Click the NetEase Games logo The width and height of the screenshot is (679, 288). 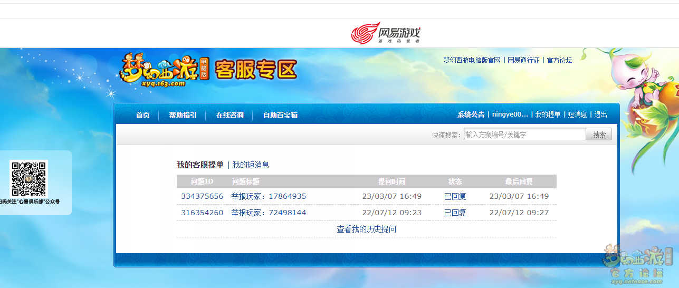coord(386,33)
